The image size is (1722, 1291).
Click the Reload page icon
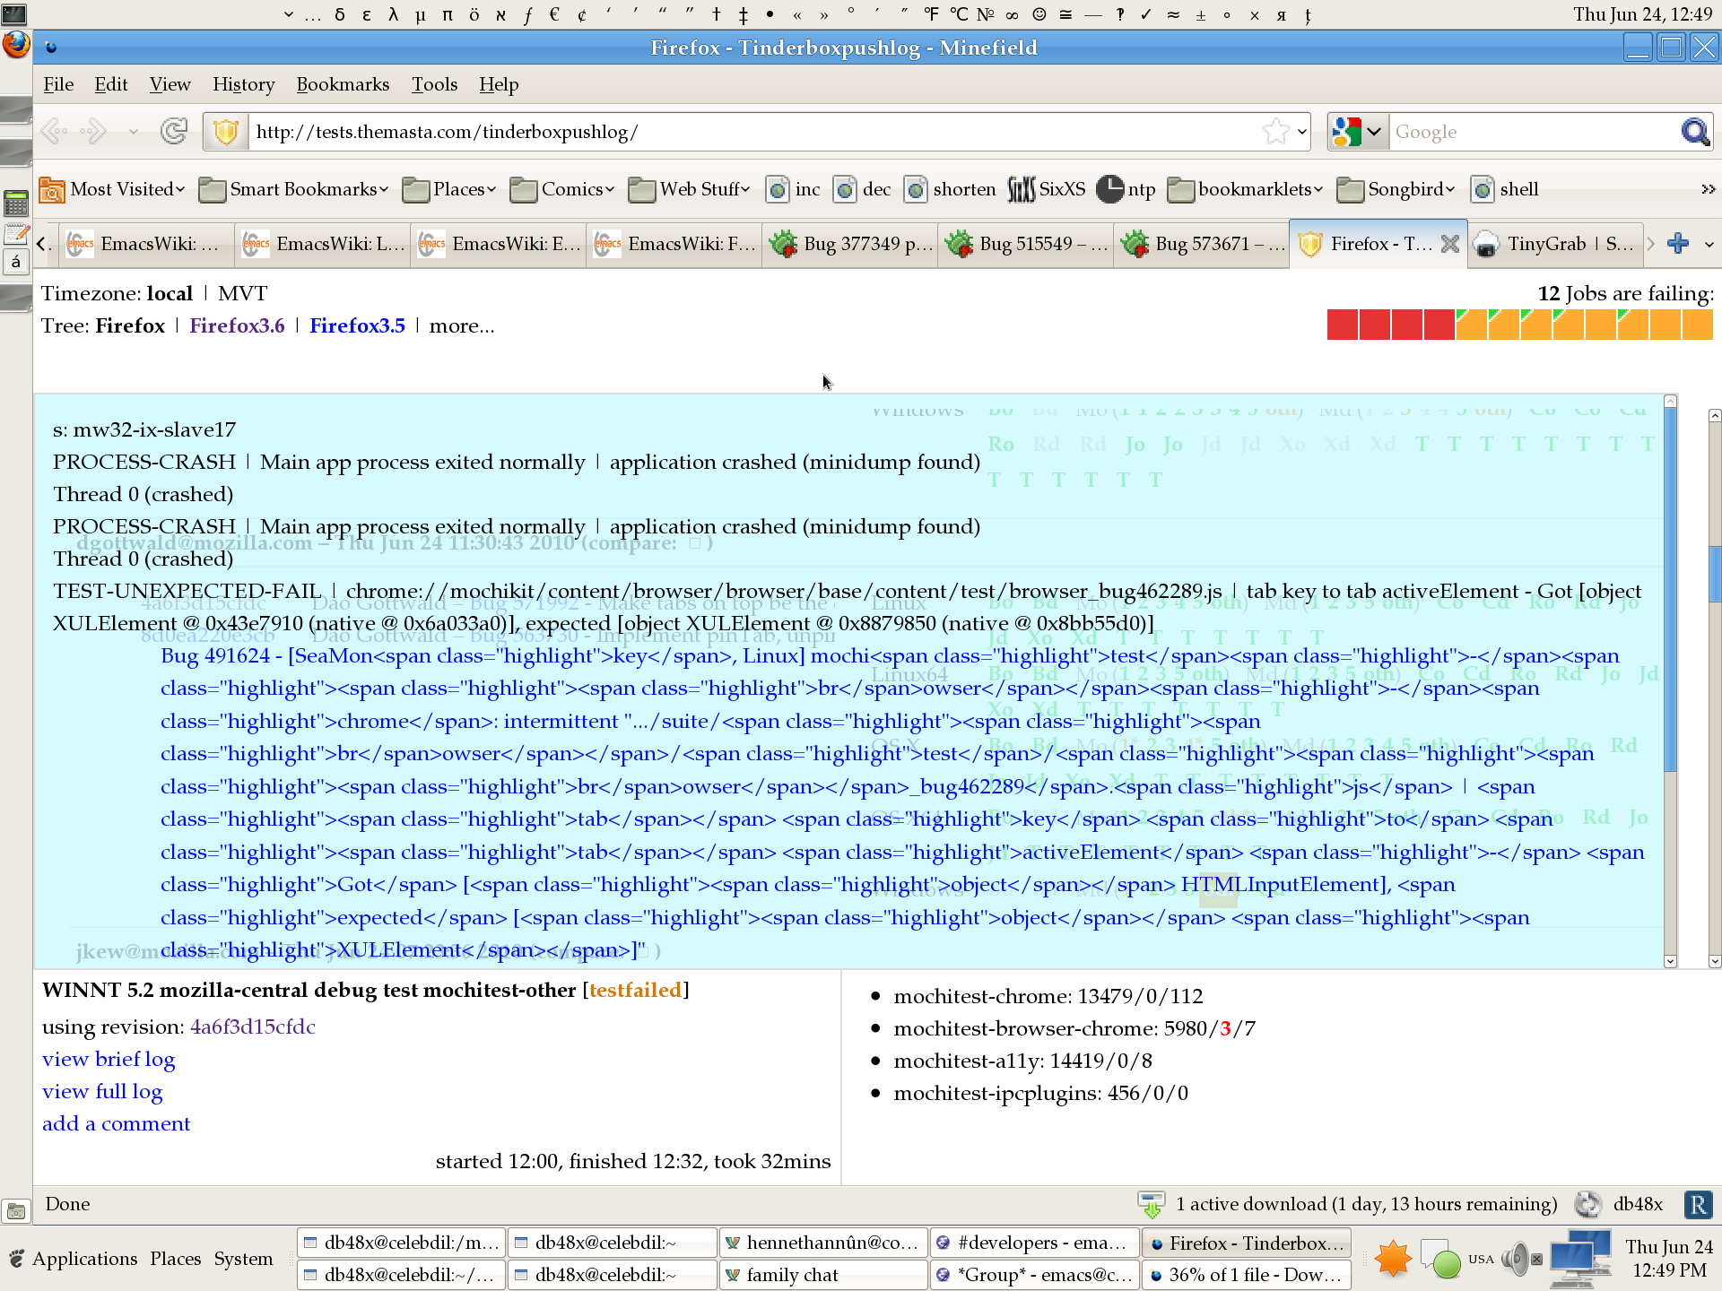pos(174,132)
